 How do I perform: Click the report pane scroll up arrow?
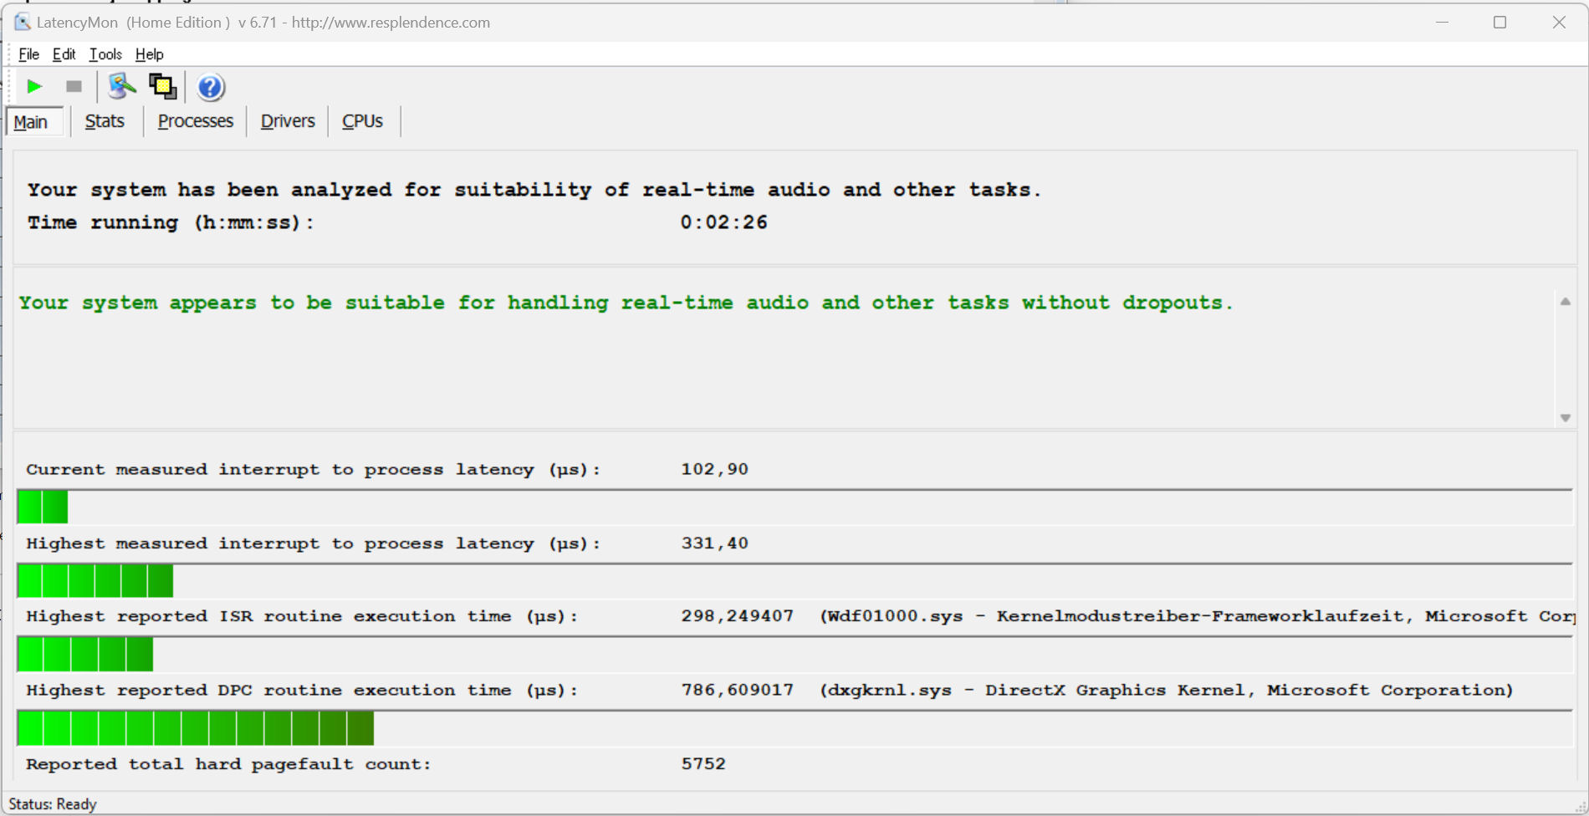pyautogui.click(x=1565, y=302)
